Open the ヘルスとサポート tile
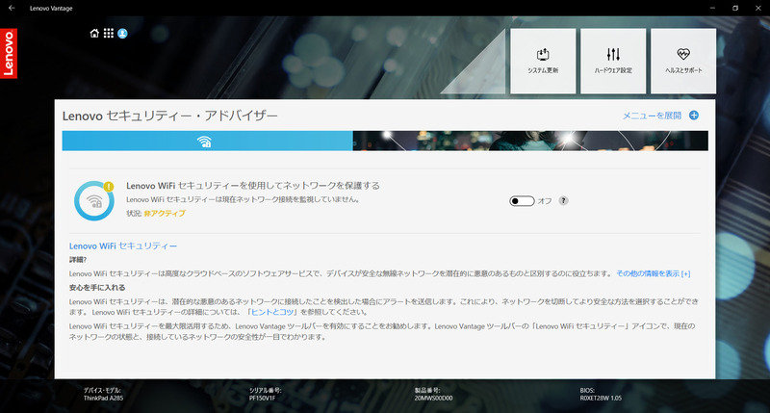 click(x=683, y=61)
